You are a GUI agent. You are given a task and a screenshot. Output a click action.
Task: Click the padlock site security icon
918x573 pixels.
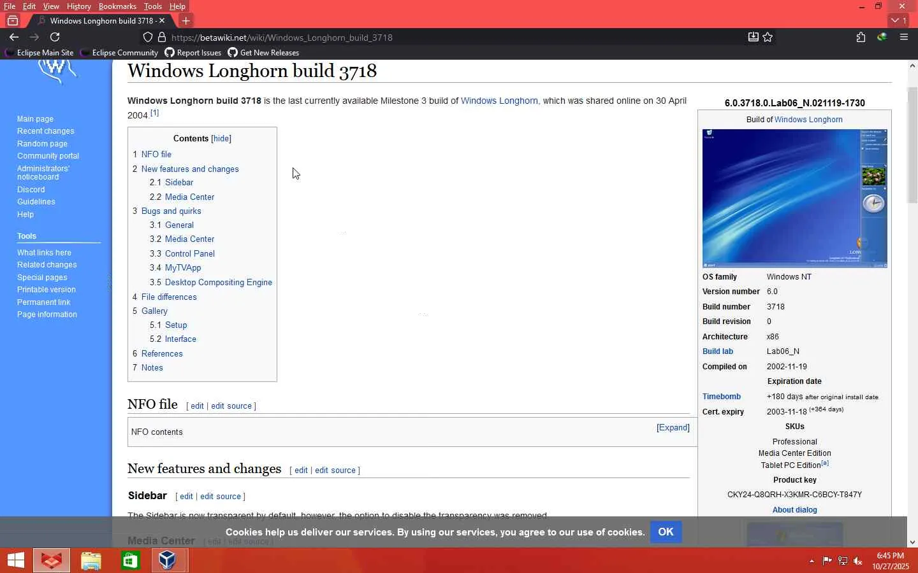162,37
